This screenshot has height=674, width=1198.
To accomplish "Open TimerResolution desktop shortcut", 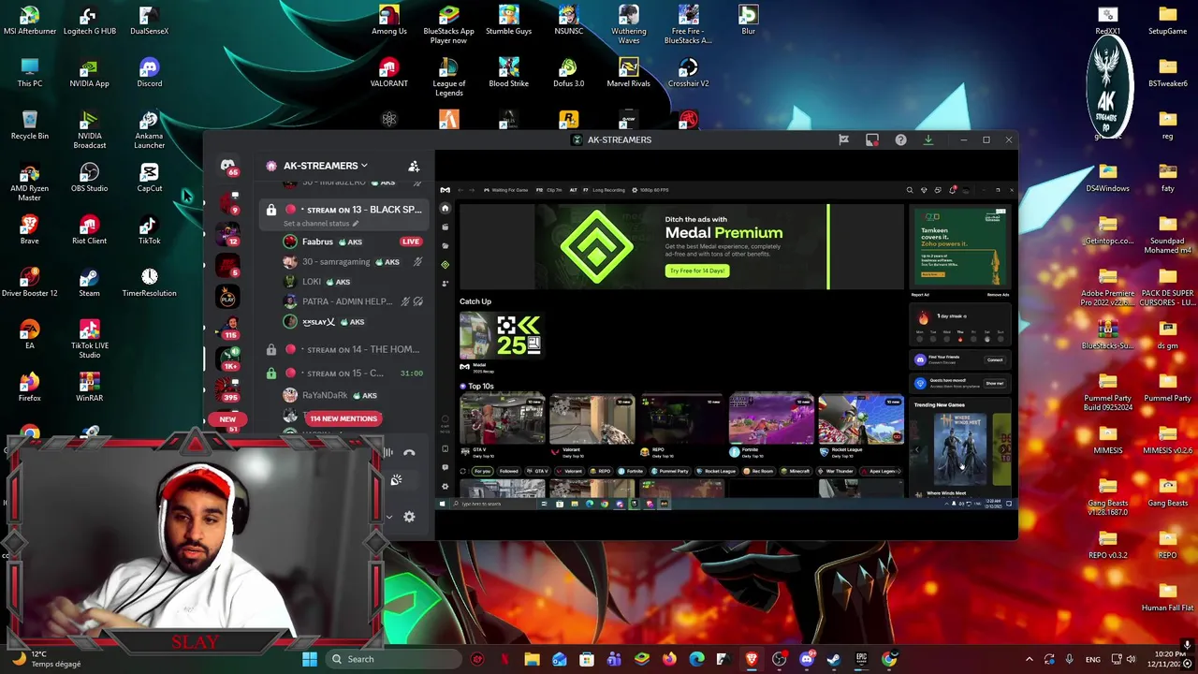I will (x=149, y=283).
